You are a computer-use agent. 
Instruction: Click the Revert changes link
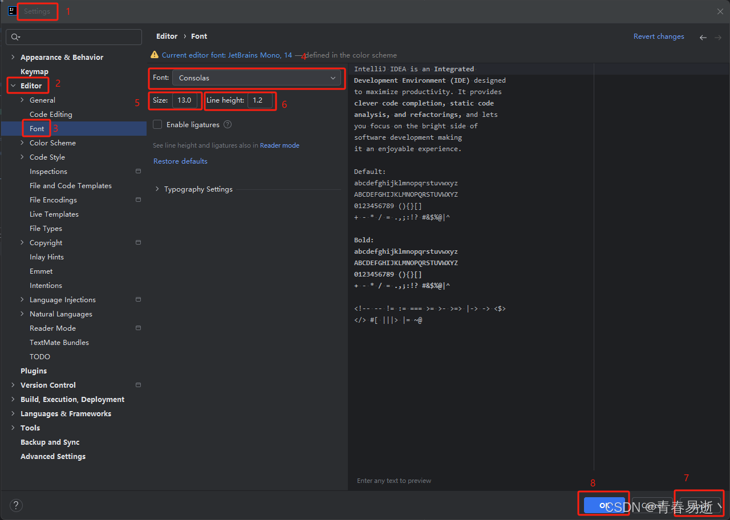[x=659, y=36]
